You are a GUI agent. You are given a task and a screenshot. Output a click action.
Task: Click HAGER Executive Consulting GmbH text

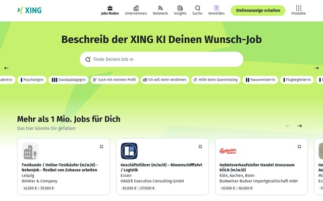coord(152,181)
